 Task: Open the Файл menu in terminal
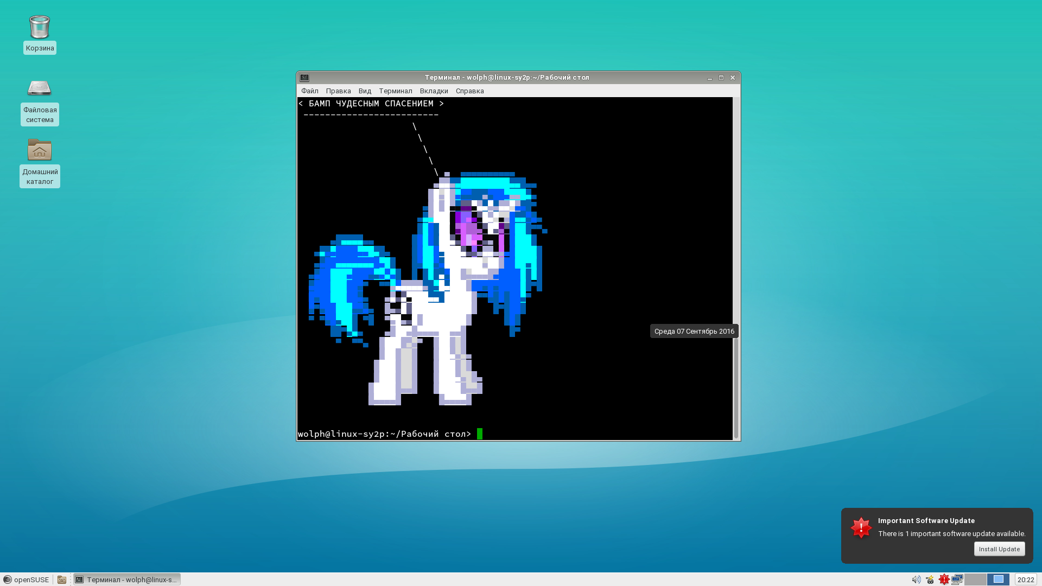point(310,91)
